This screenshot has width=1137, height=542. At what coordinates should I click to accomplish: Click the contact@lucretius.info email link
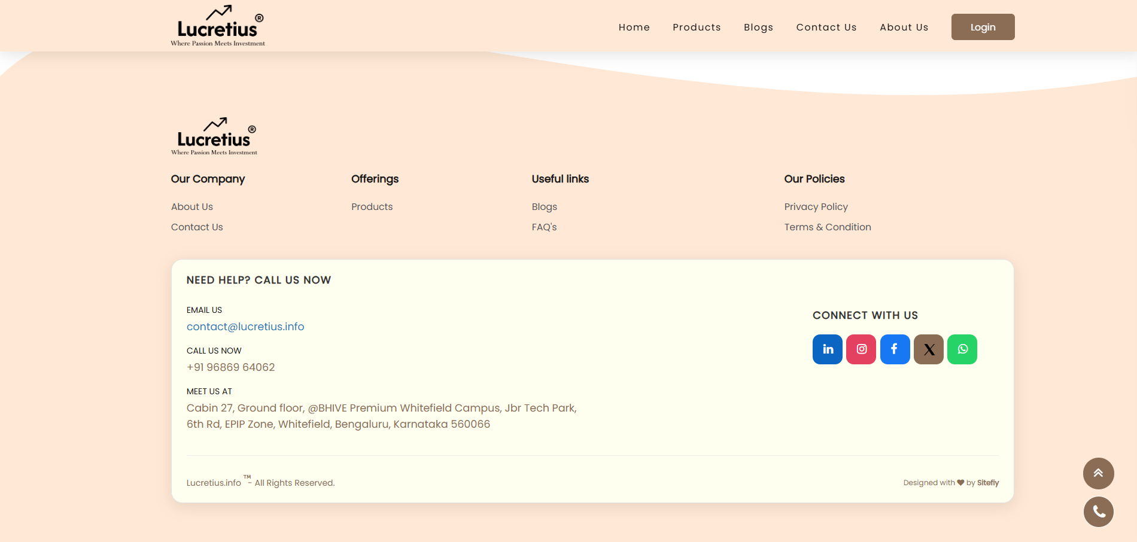pos(245,327)
